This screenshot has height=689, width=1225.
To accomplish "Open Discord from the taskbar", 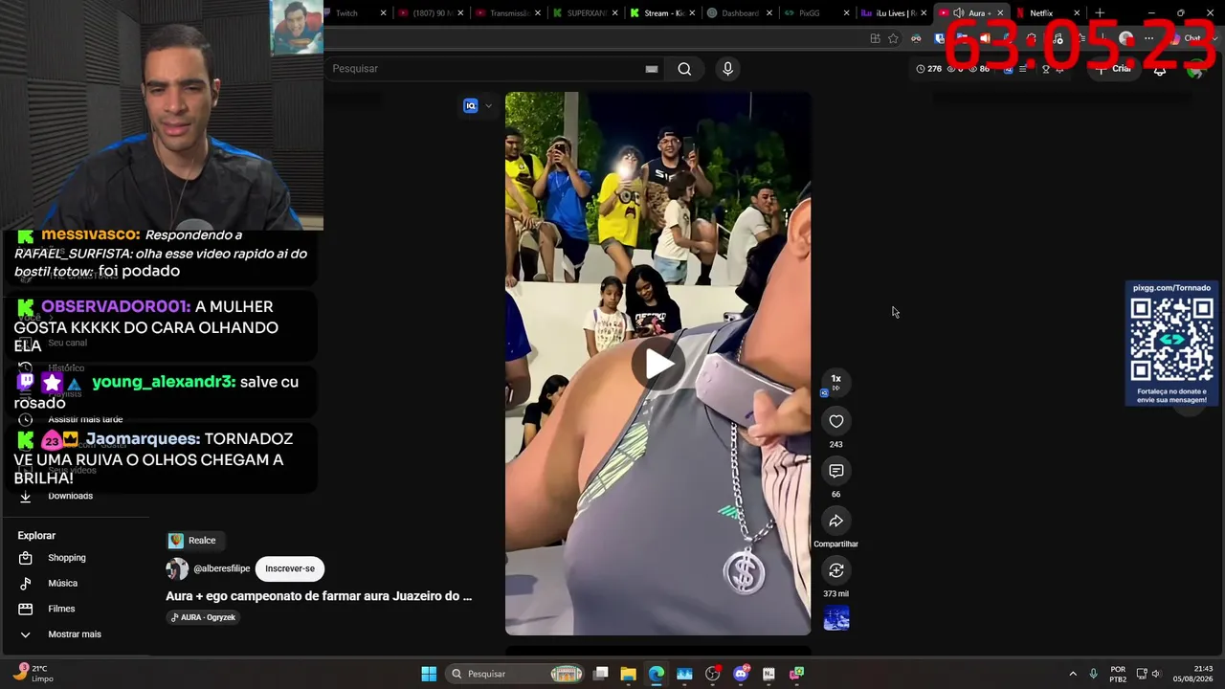I will pos(741,674).
